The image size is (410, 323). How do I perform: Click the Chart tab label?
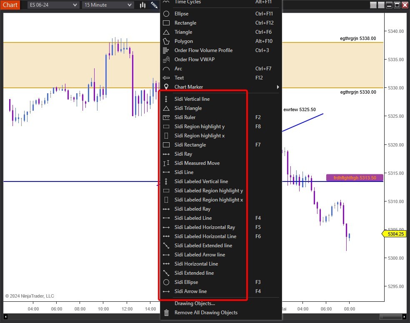point(10,5)
